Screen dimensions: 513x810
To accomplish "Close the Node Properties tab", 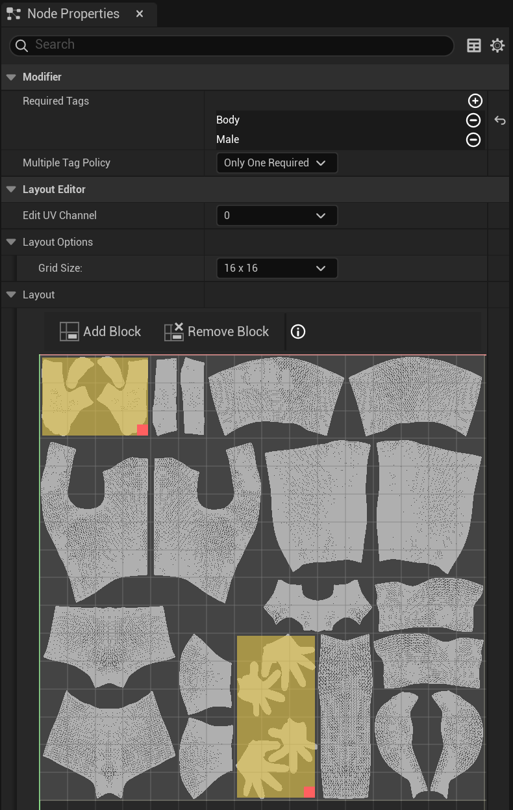I will pyautogui.click(x=140, y=14).
